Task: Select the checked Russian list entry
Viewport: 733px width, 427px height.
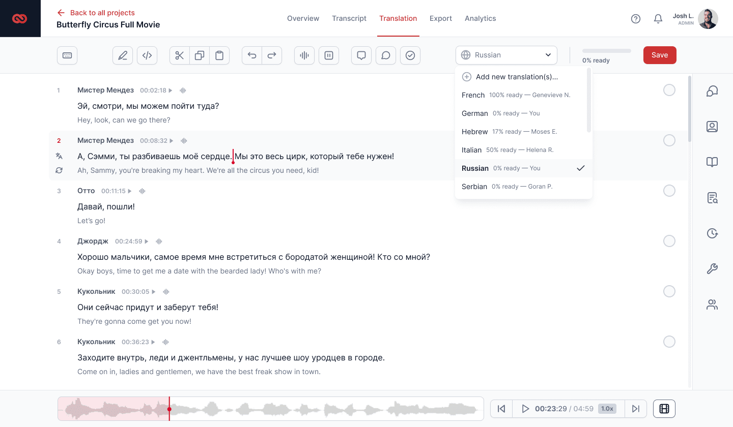Action: point(523,168)
